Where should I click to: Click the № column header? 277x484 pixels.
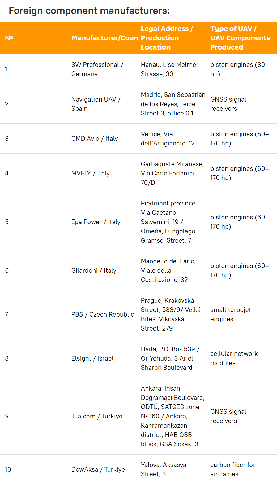point(9,38)
